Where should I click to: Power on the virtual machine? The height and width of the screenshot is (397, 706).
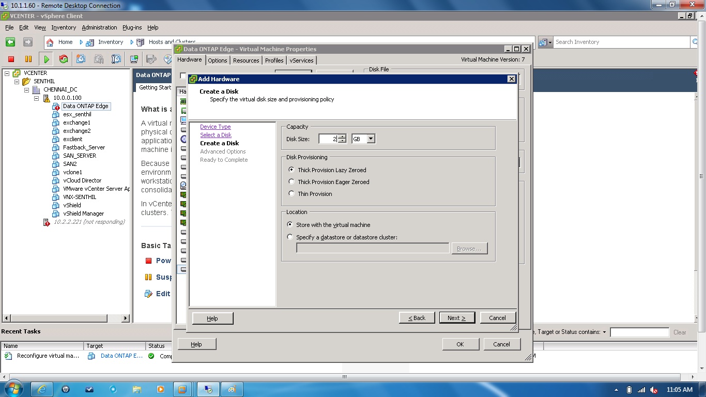[x=47, y=59]
